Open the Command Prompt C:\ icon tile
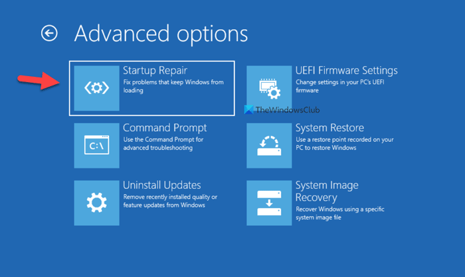465x277 pixels. [97, 146]
